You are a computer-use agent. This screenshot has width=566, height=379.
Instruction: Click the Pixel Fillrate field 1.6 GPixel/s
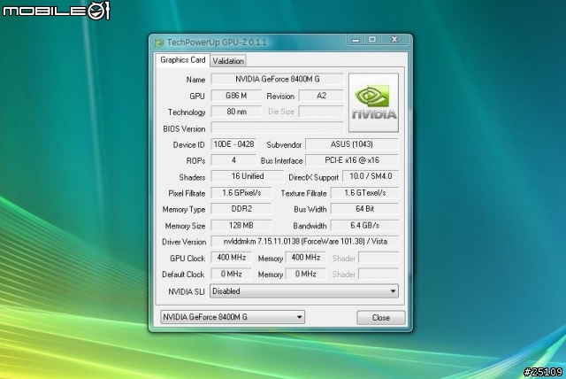[241, 193]
